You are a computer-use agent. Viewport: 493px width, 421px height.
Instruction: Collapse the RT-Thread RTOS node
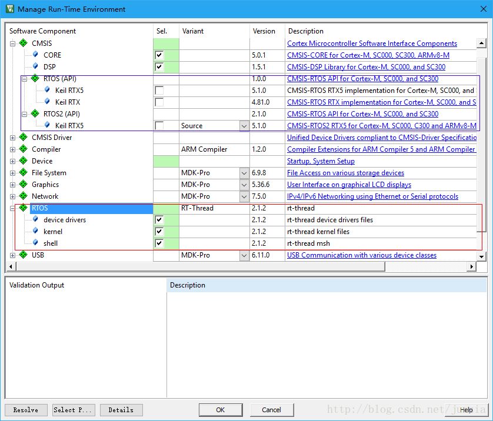12,208
